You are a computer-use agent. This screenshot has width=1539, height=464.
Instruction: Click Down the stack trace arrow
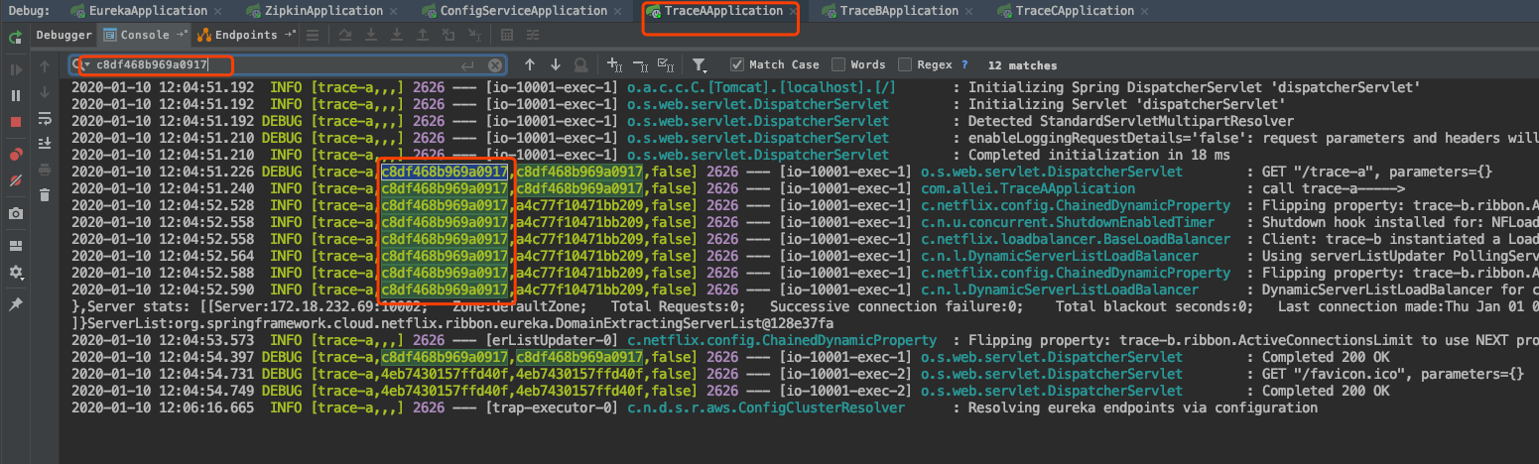(x=45, y=92)
